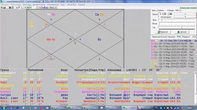Switch to the Накшатра tab

[x=171, y=37]
